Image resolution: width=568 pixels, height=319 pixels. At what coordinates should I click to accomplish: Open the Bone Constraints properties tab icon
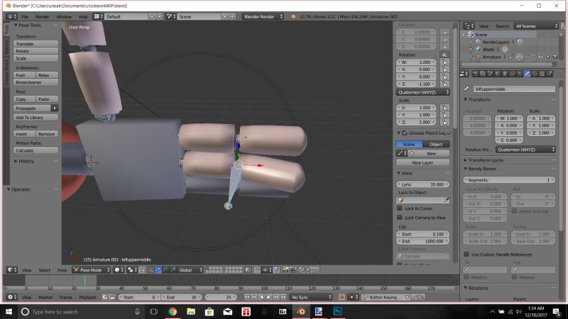[535, 74]
